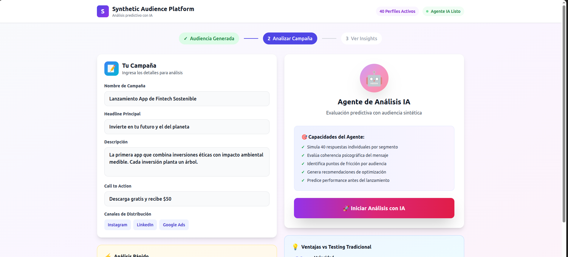Click the green status dot for Agente IA
The image size is (568, 257).
pos(427,11)
